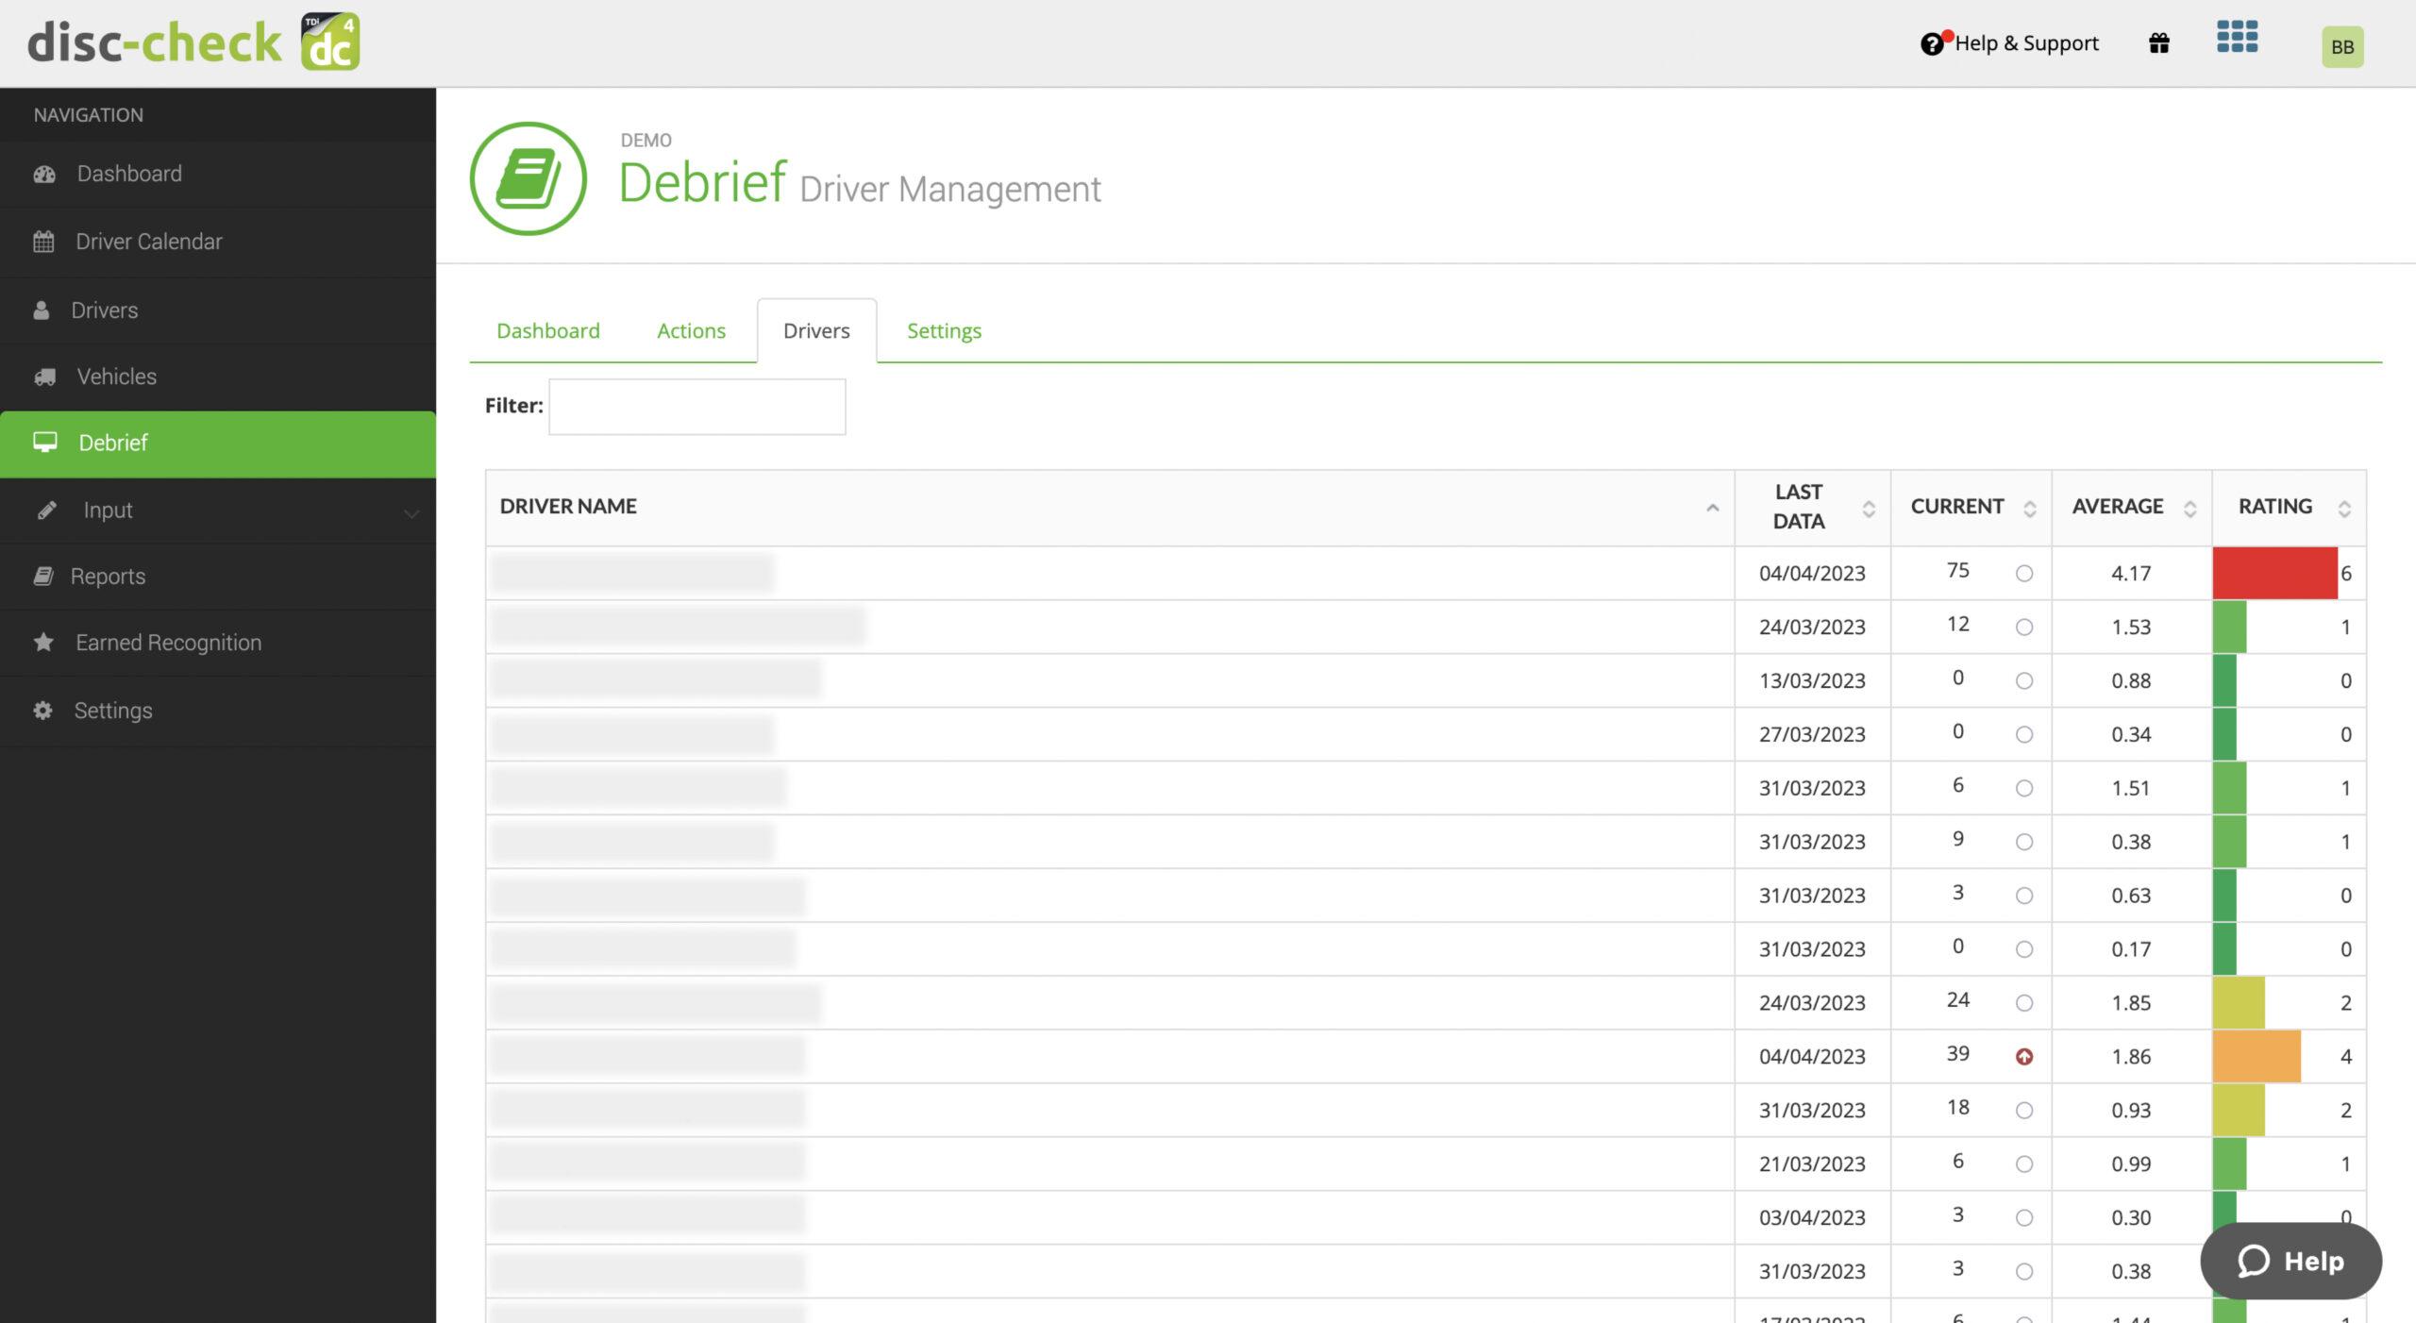Viewport: 2416px width, 1323px height.
Task: Click the orange rating bar valued 4
Action: pos(2257,1057)
